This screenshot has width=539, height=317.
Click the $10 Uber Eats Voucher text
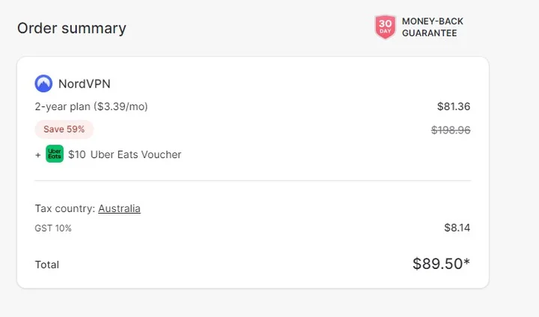(x=124, y=155)
